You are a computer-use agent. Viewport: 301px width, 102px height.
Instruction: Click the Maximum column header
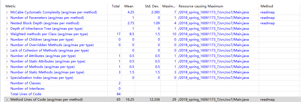tap(169, 6)
